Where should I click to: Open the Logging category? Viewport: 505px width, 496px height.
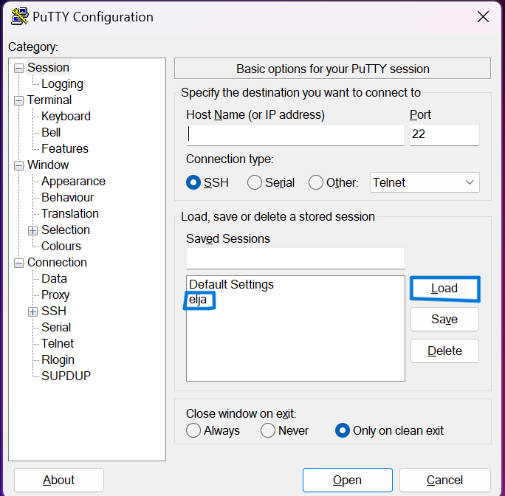pyautogui.click(x=62, y=84)
